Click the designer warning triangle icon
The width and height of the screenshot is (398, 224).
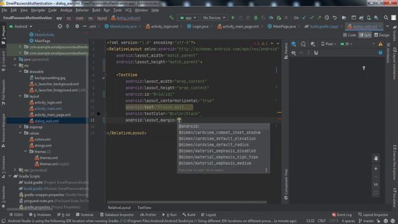381,44
